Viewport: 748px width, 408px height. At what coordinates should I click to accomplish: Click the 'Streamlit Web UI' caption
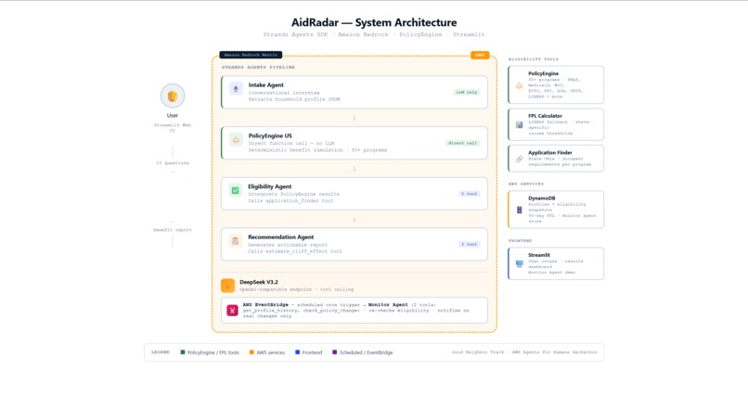(x=173, y=128)
